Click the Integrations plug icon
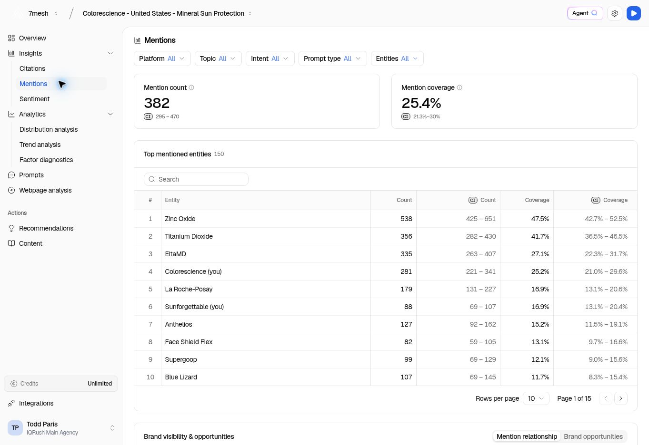The width and height of the screenshot is (649, 445). coord(11,403)
